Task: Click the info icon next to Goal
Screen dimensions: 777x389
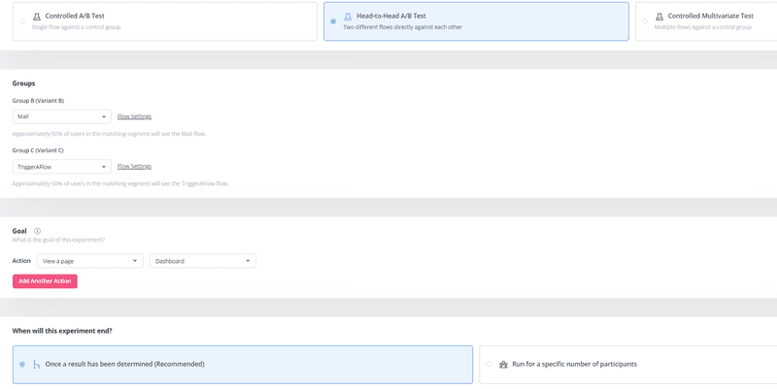Action: (37, 231)
